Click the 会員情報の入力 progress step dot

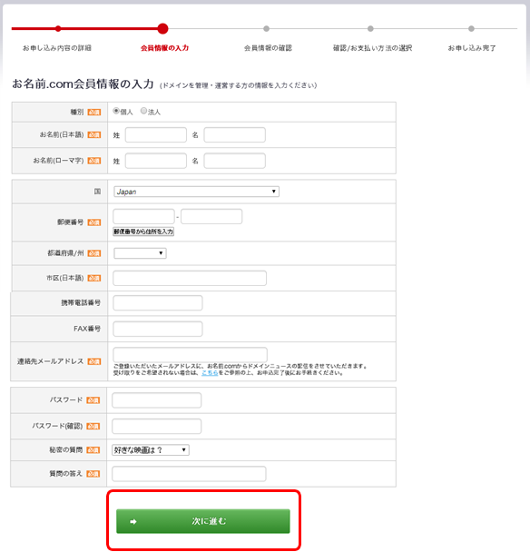coord(162,28)
